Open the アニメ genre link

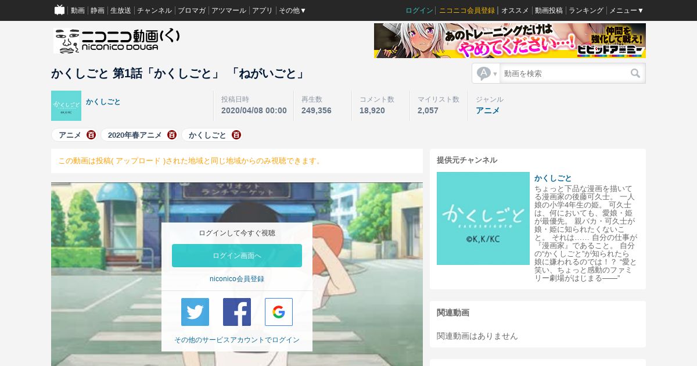click(488, 110)
